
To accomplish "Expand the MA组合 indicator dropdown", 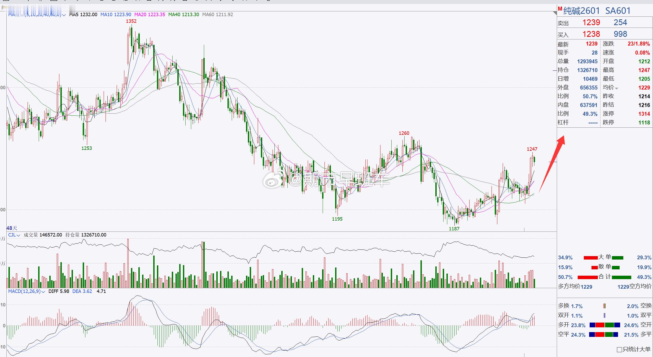I will click(x=64, y=15).
